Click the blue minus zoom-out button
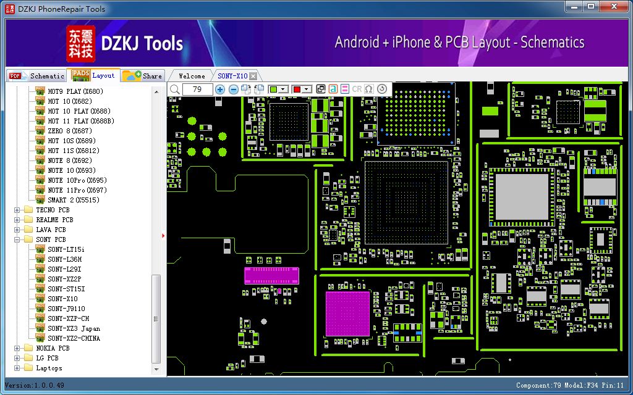Viewport: 633px width, 395px height. [233, 89]
